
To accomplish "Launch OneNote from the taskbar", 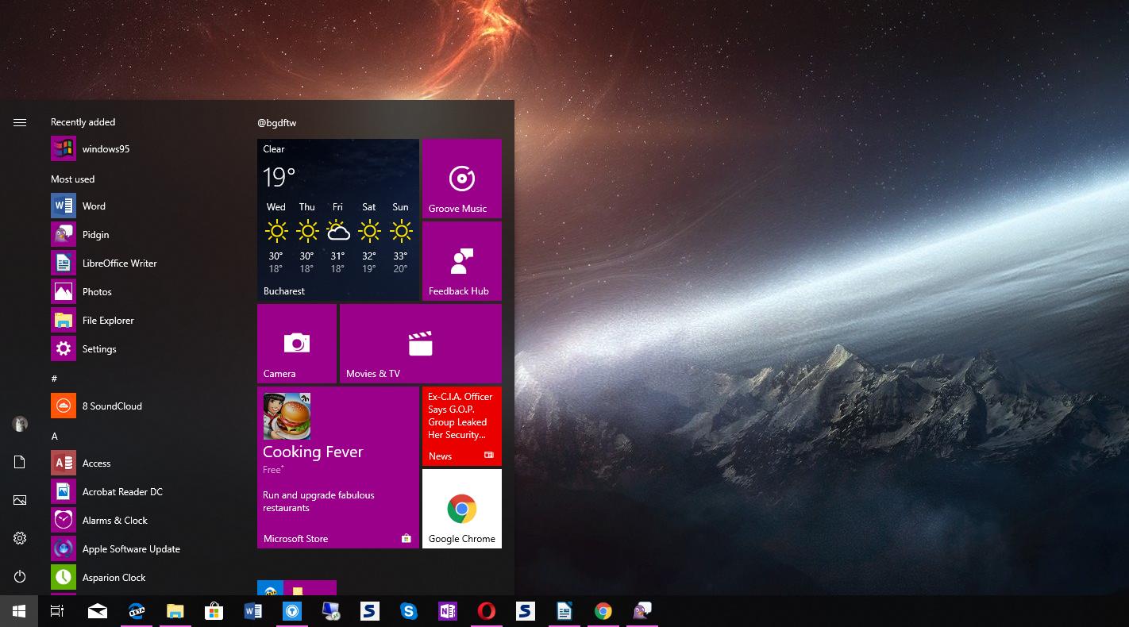I will (448, 611).
